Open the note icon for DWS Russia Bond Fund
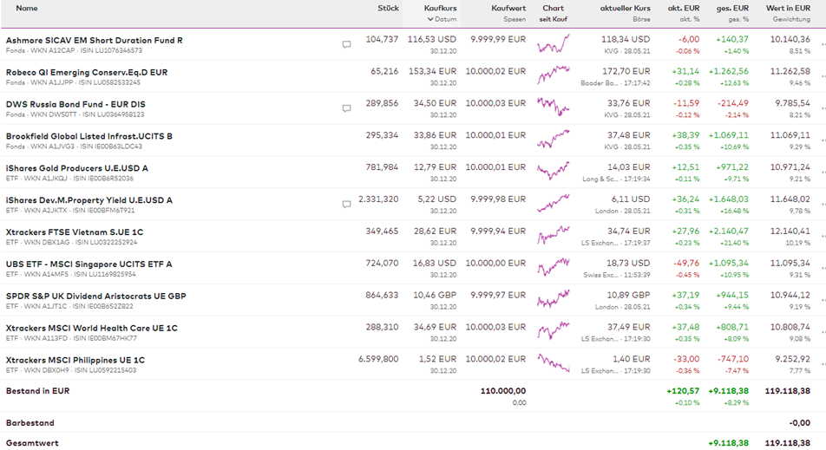 (346, 108)
